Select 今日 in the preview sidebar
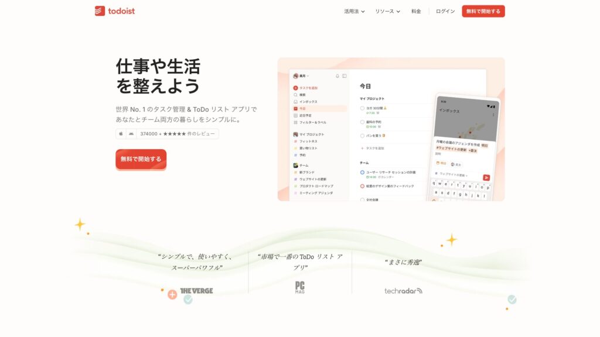The height and width of the screenshot is (337, 600). click(x=319, y=108)
